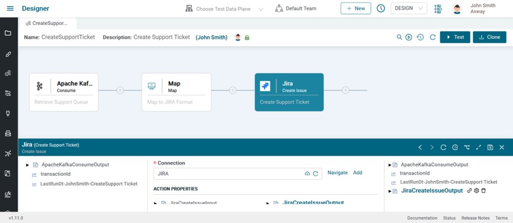The width and height of the screenshot is (513, 223).
Task: Open the Choose Test Data Plane dropdown
Action: pyautogui.click(x=225, y=9)
